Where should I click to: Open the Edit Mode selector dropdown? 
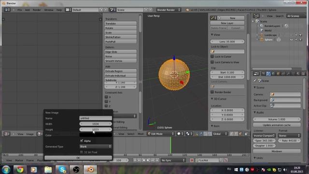pyautogui.click(x=161, y=134)
